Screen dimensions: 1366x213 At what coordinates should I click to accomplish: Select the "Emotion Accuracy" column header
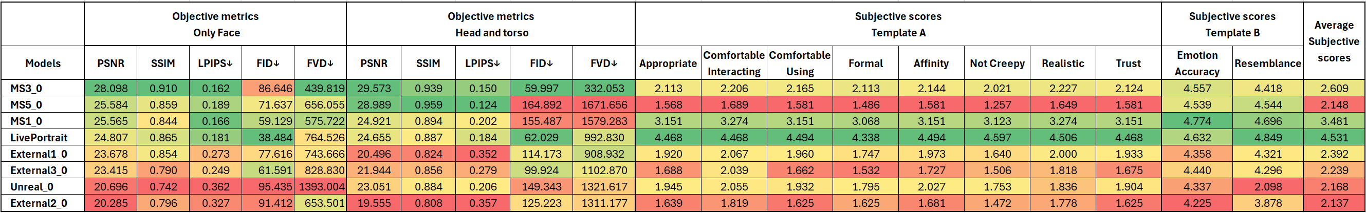(1197, 63)
